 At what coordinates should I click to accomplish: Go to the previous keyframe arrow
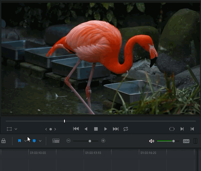[46, 129]
